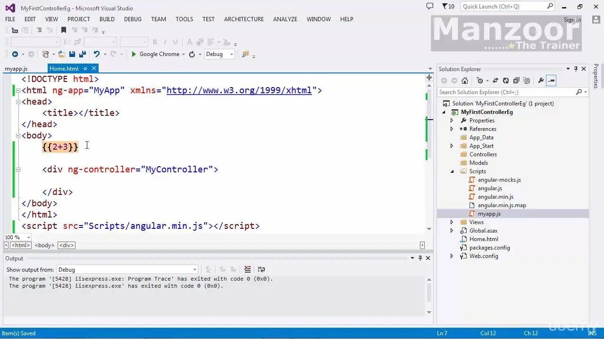604x339 pixels.
Task: Open the ARCHITECTURE menu
Action: tap(244, 19)
